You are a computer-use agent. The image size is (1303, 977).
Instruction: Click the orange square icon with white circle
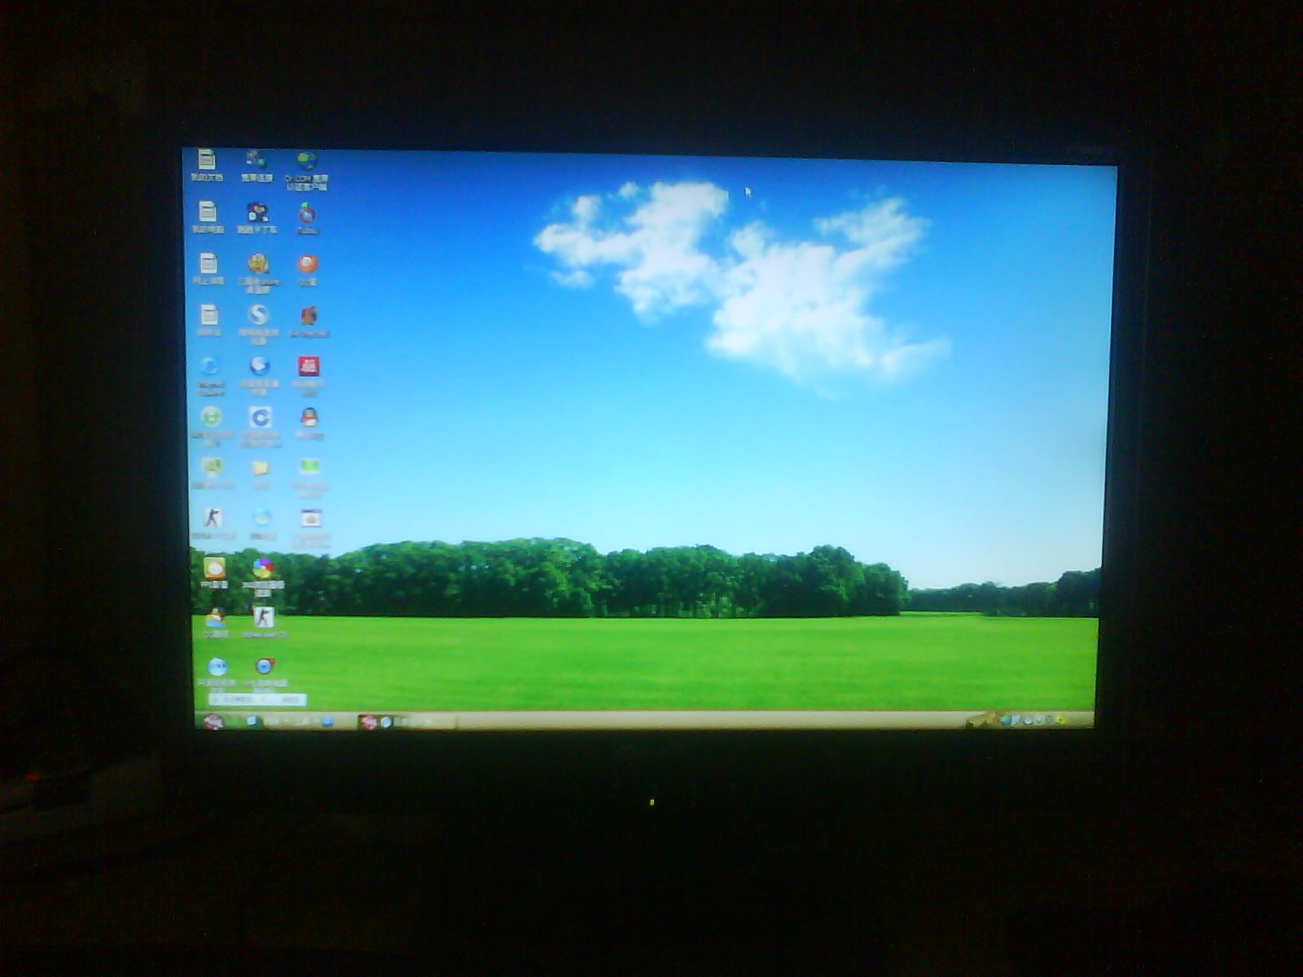[214, 567]
